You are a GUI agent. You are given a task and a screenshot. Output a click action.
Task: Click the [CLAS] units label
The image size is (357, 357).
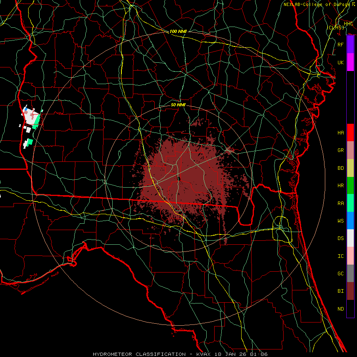[x=335, y=27]
